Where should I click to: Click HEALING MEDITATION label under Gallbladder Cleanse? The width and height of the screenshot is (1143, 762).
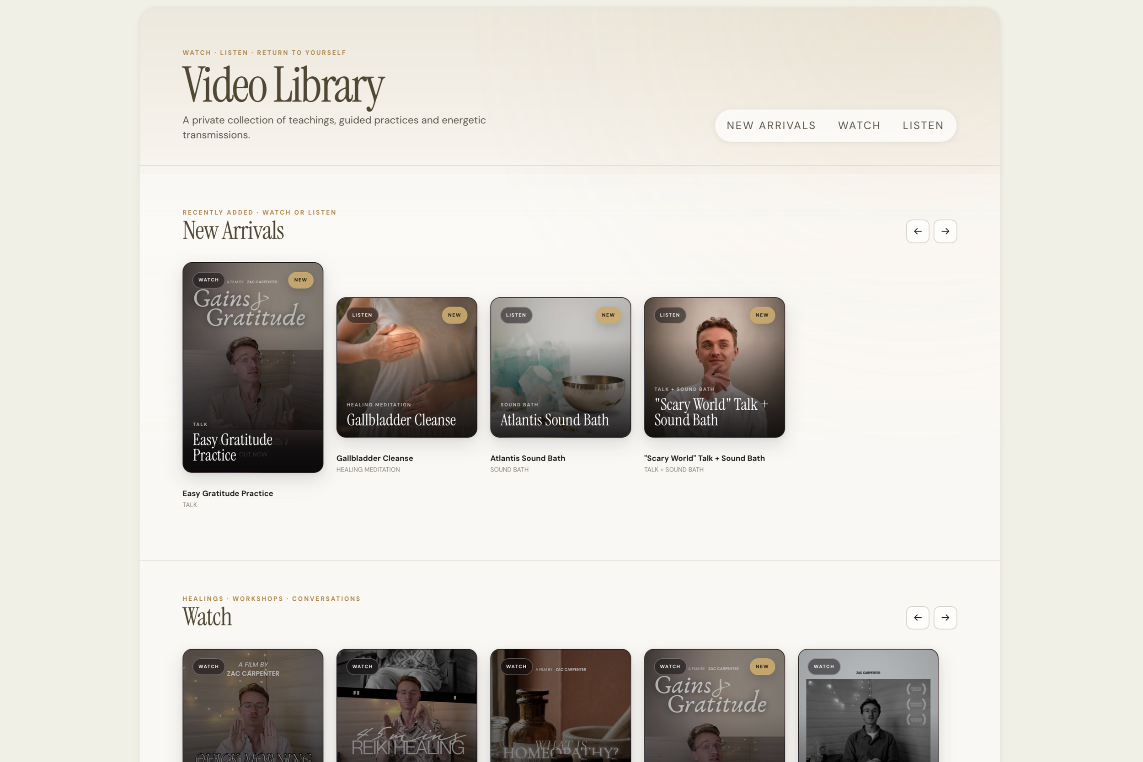click(x=368, y=470)
